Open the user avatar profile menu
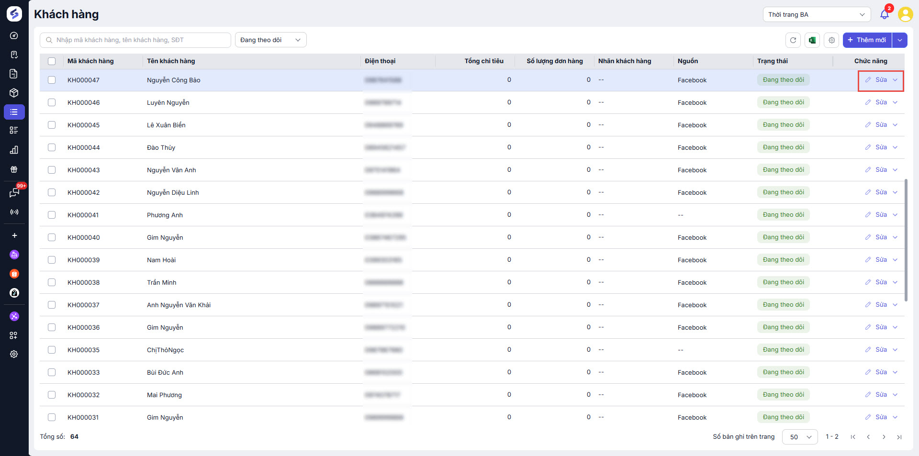This screenshot has width=919, height=456. pyautogui.click(x=905, y=14)
